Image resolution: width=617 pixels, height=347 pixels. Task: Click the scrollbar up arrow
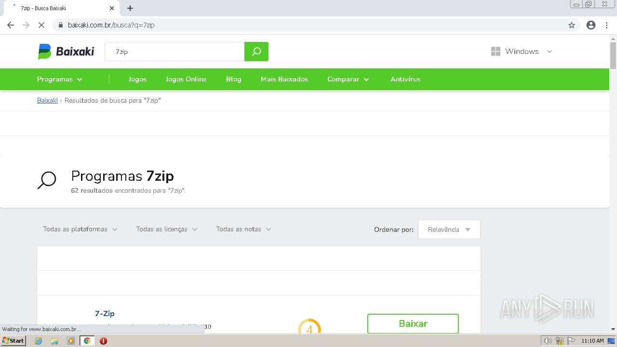[613, 39]
